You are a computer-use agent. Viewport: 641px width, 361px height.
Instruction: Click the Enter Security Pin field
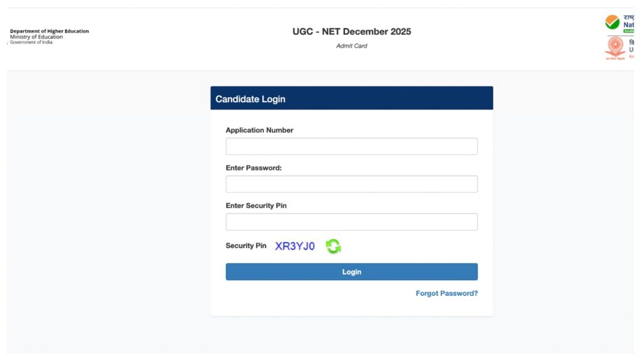[x=351, y=221]
